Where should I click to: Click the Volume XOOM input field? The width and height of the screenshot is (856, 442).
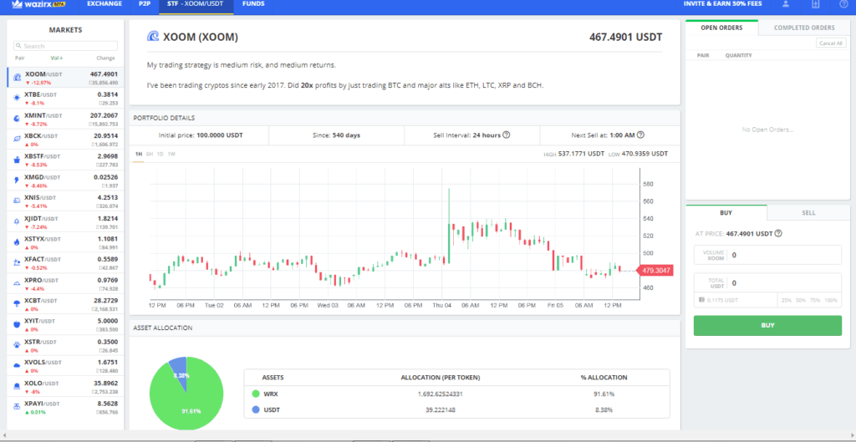[x=767, y=255]
